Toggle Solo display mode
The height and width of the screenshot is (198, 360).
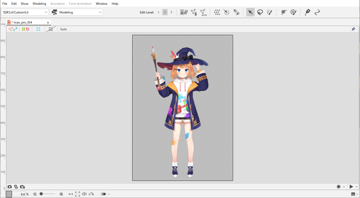coord(63,29)
